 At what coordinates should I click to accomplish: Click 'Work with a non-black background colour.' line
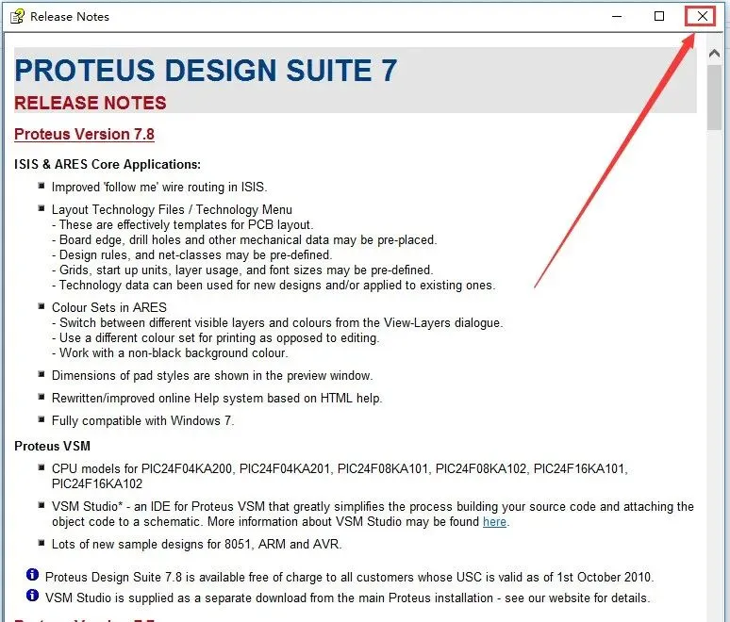pos(170,352)
